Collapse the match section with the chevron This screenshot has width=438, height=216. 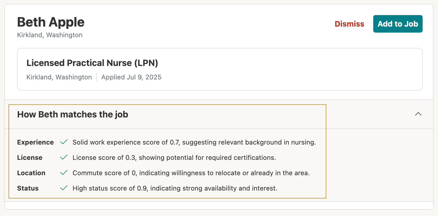coord(418,114)
